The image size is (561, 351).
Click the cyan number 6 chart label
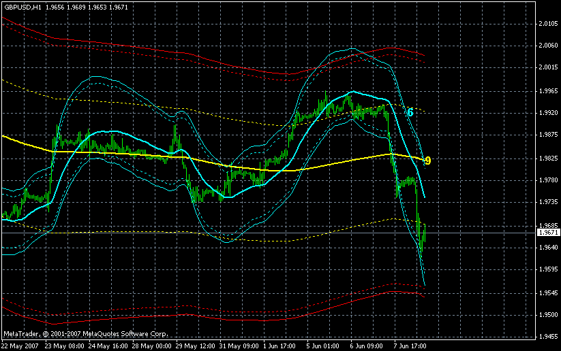(x=410, y=112)
